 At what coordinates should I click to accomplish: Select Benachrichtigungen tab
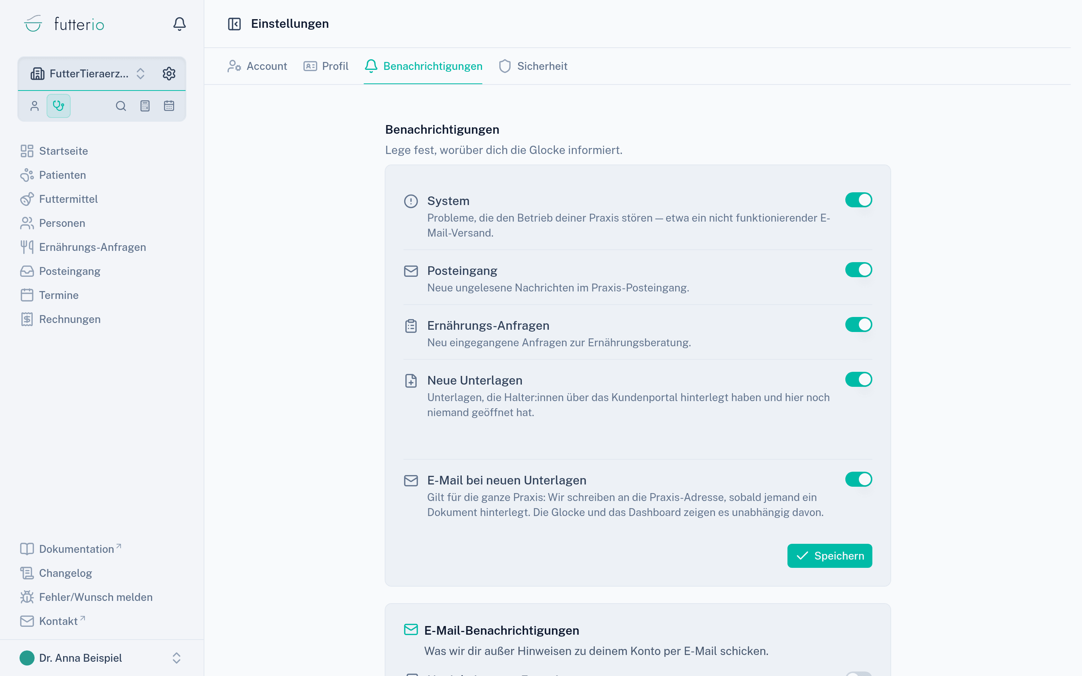423,66
